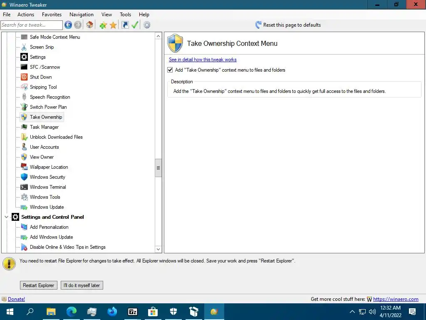Click the shortcut export toolbar icon
Image resolution: width=426 pixels, height=320 pixels.
click(x=125, y=25)
